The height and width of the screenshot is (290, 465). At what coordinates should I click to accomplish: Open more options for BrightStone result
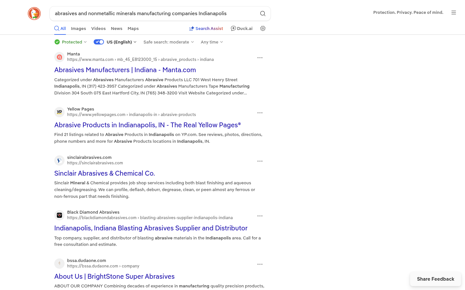click(260, 264)
